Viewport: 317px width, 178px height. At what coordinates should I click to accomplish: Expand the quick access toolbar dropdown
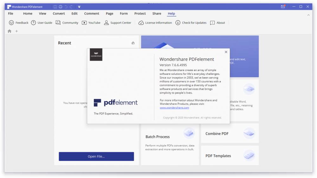click(x=79, y=7)
